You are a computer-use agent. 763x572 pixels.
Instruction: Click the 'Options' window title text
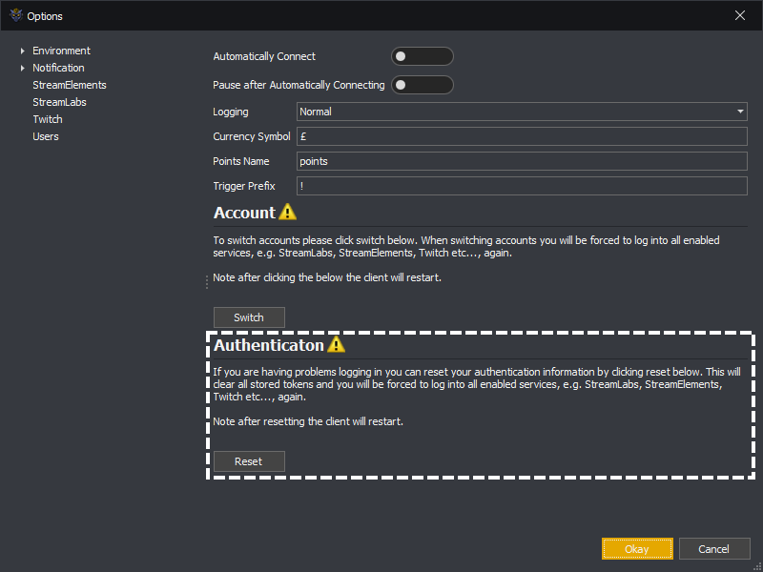pyautogui.click(x=45, y=16)
